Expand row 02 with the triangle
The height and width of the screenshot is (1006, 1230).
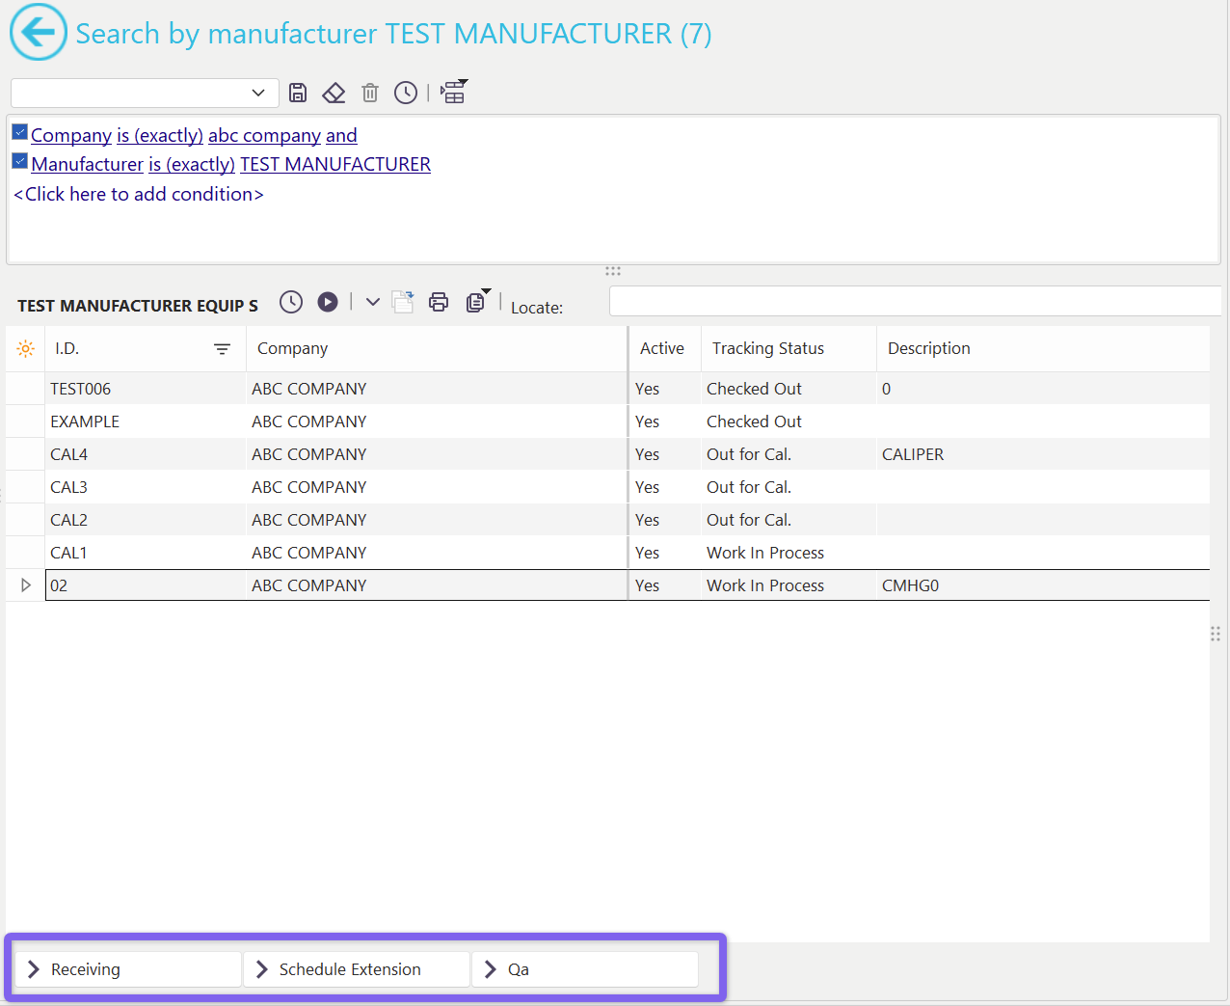click(x=26, y=585)
